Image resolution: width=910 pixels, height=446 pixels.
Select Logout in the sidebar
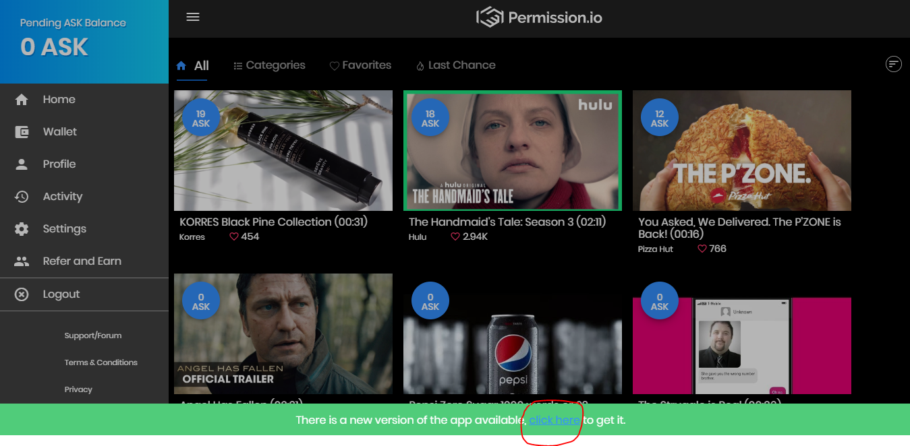click(84, 294)
